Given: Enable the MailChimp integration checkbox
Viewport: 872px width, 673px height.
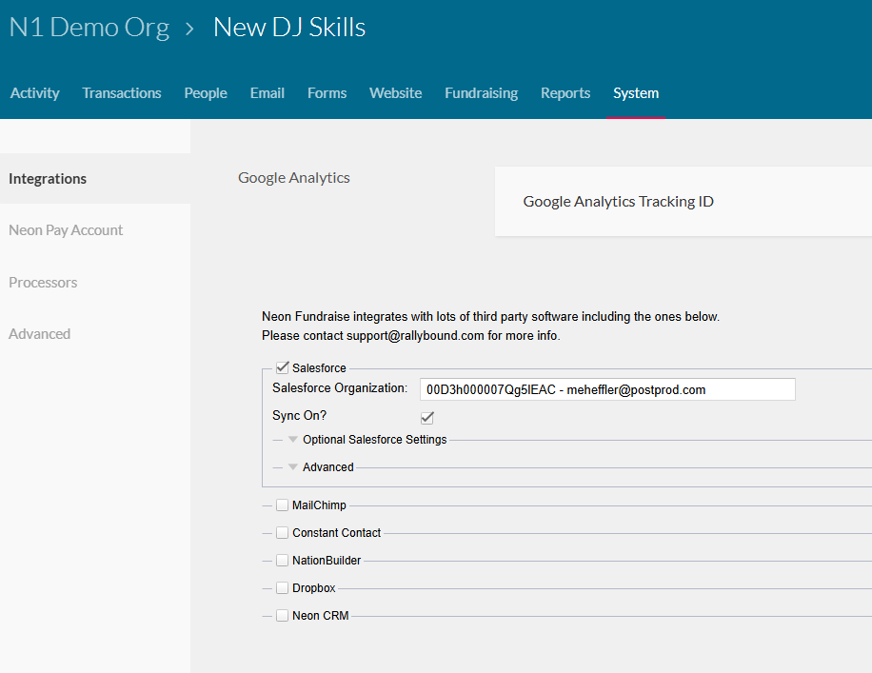Looking at the screenshot, I should pos(283,505).
